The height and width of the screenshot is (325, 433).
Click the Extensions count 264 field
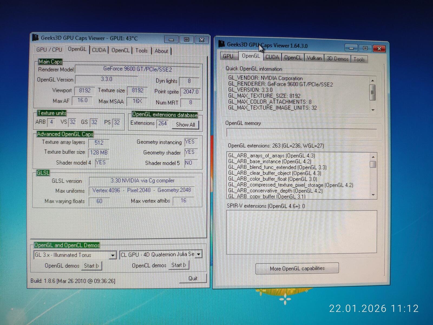tap(162, 123)
